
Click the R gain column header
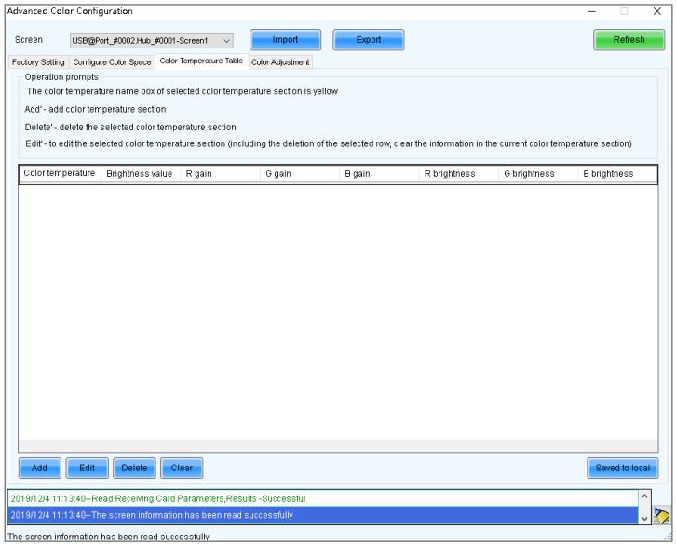[221, 174]
